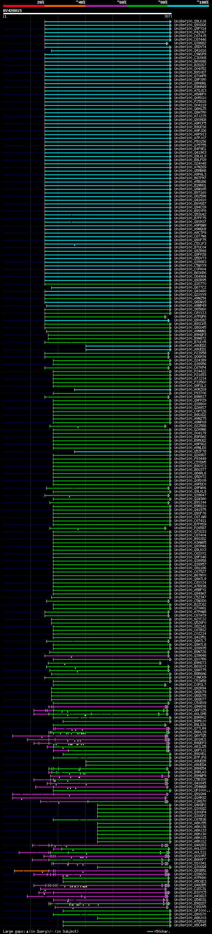Image resolution: width=212 pixels, height=934 pixels.
Task: Select hit label UniRef100_P93706
Action: pos(190,393)
